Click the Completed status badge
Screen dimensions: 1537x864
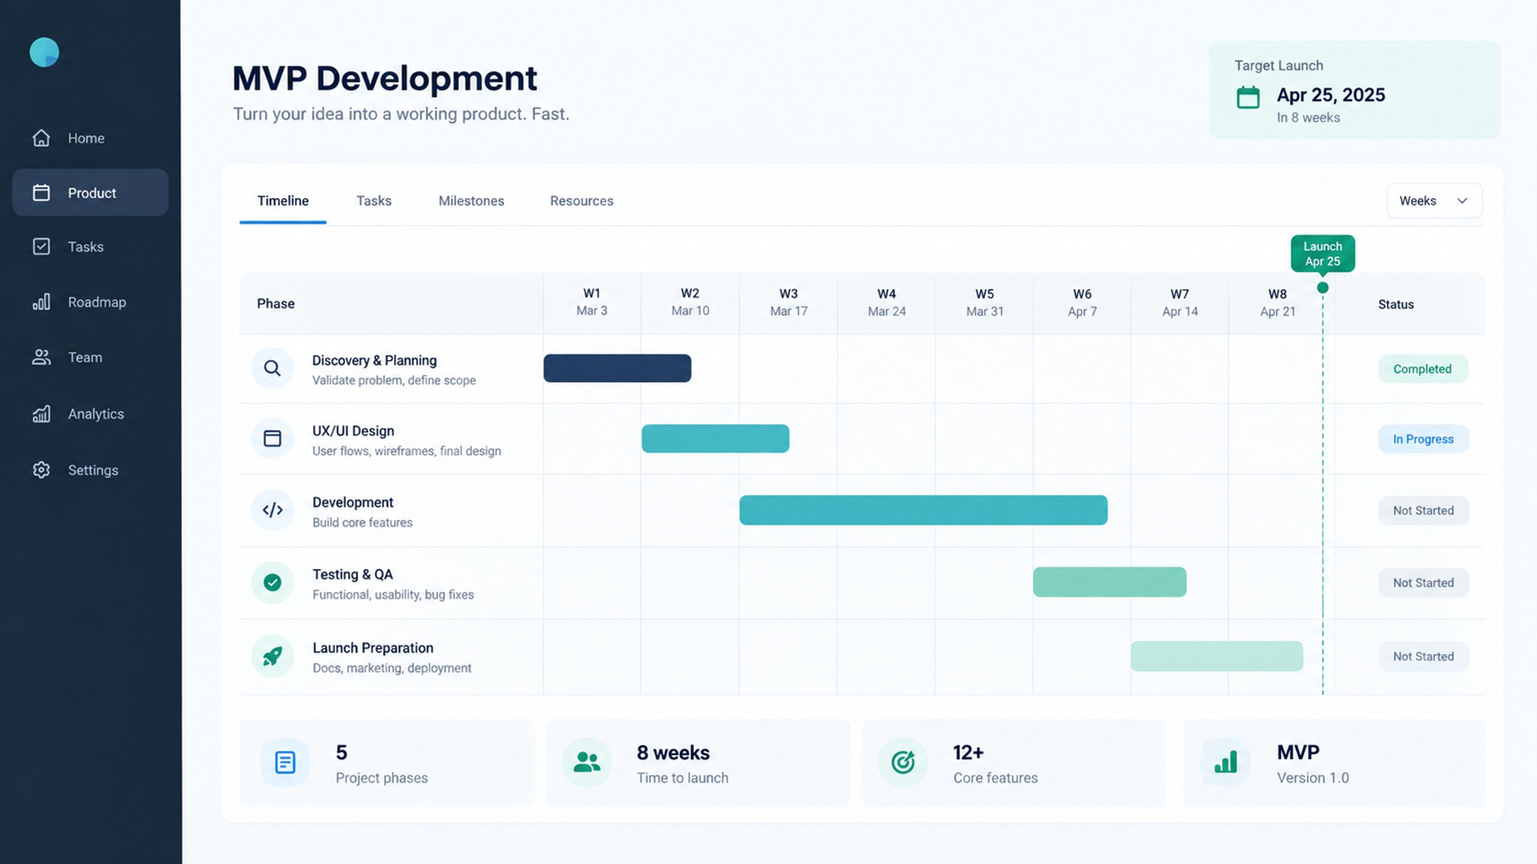[x=1422, y=369]
